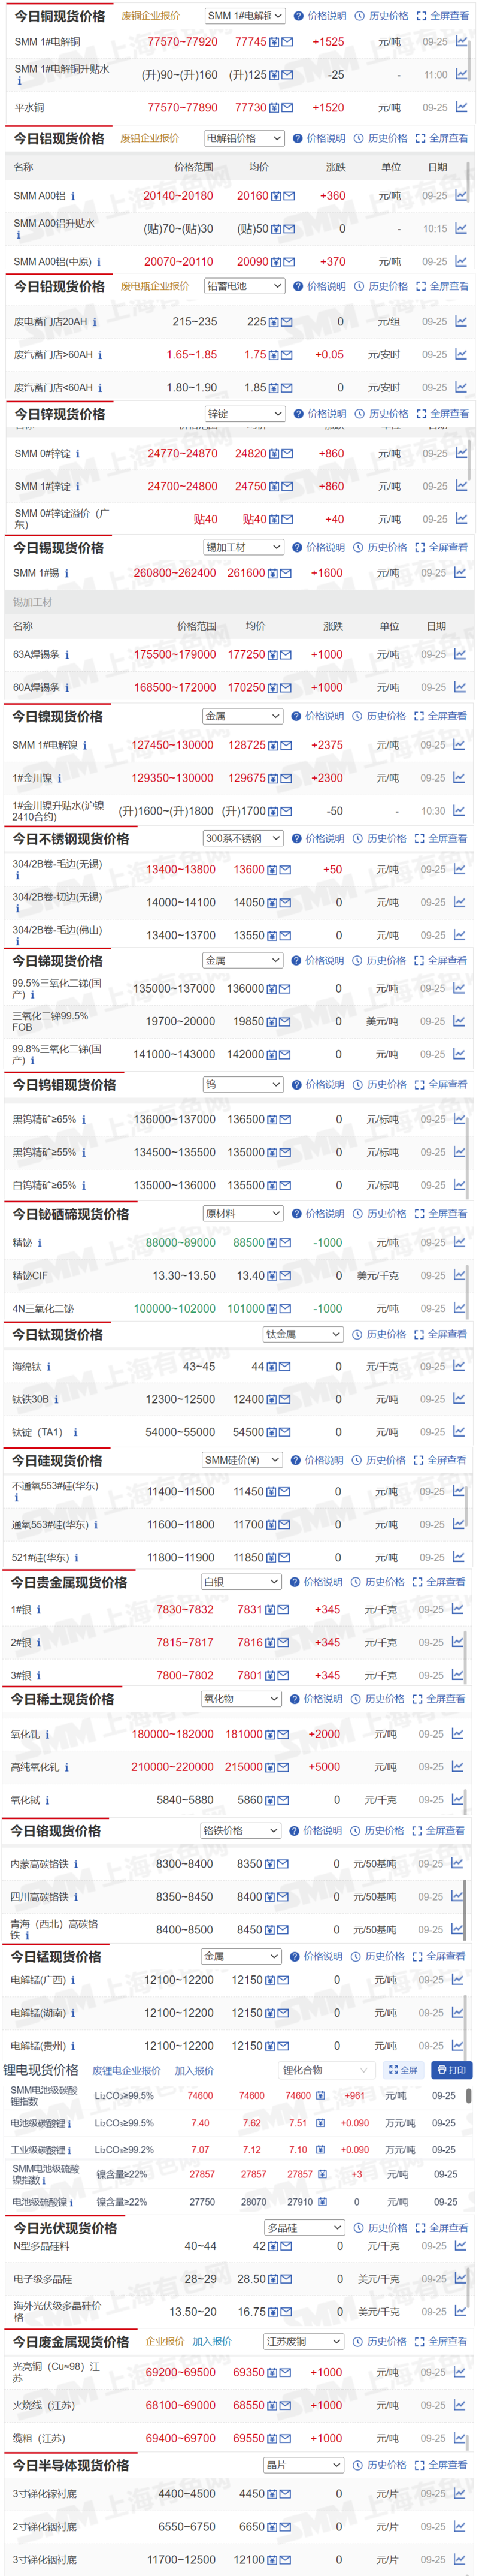
Task: Show info for SMM A00铝
Action: point(73,196)
